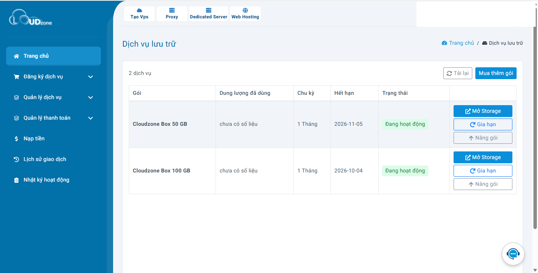Image resolution: width=538 pixels, height=273 pixels.
Task: Open the live chat support bubble
Action: [513, 254]
